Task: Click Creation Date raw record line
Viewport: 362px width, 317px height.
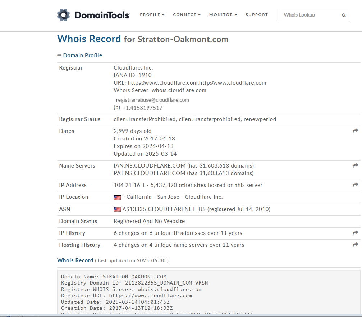Action: 117,308
